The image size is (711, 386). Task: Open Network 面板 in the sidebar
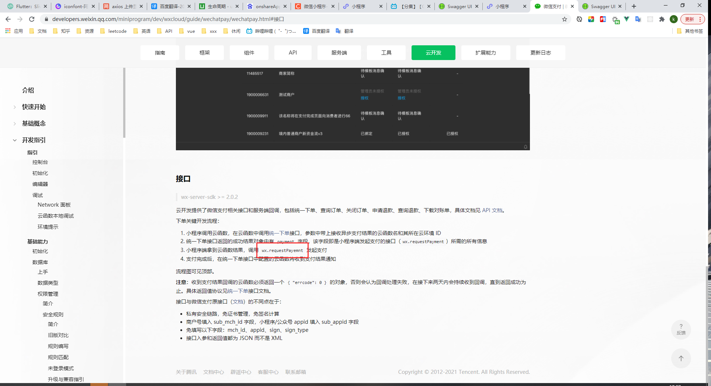tap(54, 205)
